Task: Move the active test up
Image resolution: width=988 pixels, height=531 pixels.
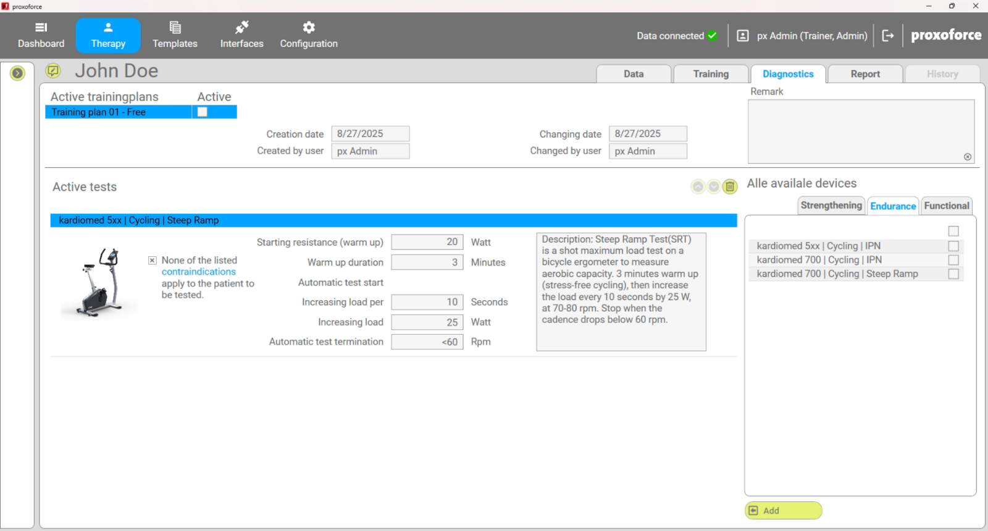Action: point(698,186)
